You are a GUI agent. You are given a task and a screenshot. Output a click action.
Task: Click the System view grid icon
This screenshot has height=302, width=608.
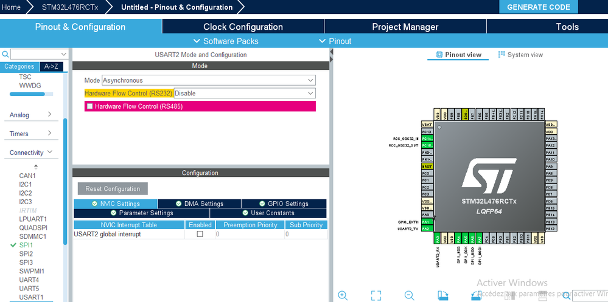tap(501, 54)
